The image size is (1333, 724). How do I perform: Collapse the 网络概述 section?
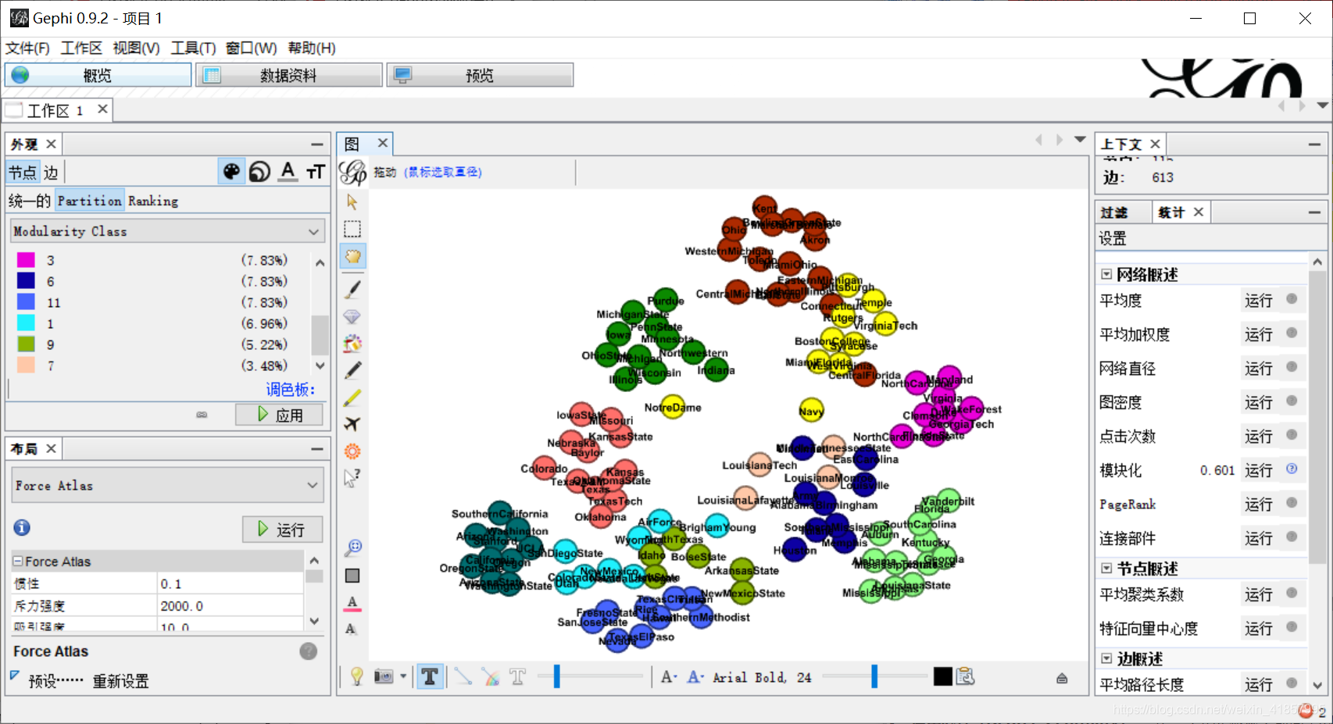tap(1106, 274)
